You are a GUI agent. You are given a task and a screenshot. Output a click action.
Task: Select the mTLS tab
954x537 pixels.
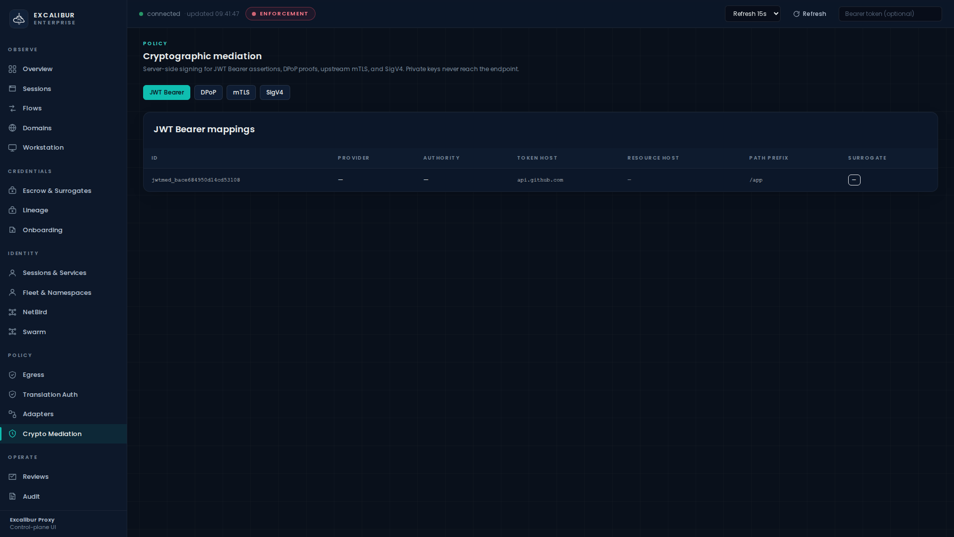[x=241, y=92]
